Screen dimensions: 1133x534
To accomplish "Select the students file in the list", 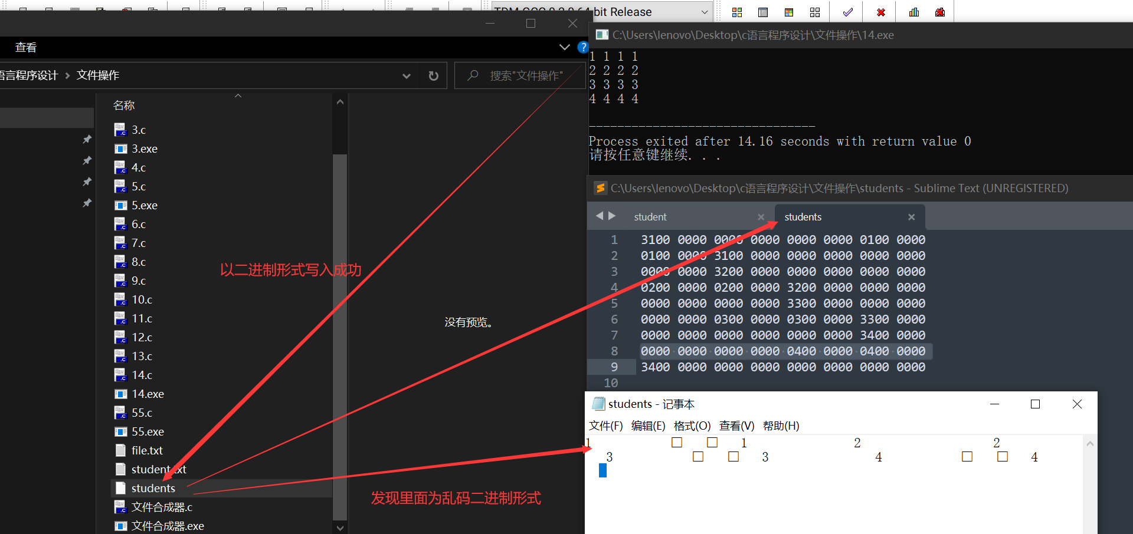I will pos(153,488).
